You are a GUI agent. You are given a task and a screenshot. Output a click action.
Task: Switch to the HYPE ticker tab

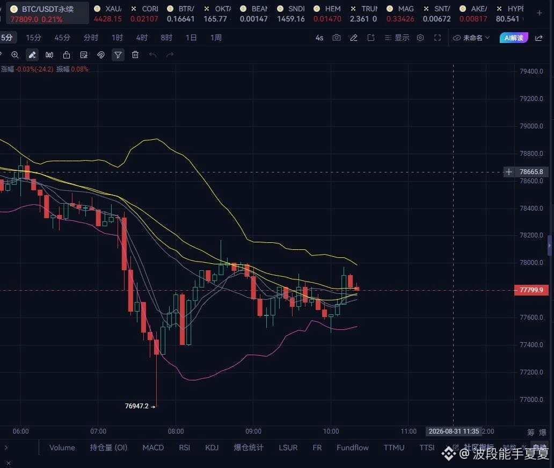[509, 13]
